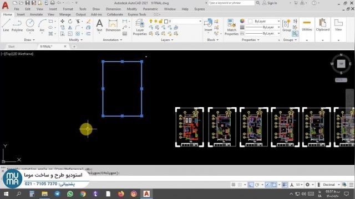
Task: Open Telegram from the Windows taskbar
Action: pos(57,193)
